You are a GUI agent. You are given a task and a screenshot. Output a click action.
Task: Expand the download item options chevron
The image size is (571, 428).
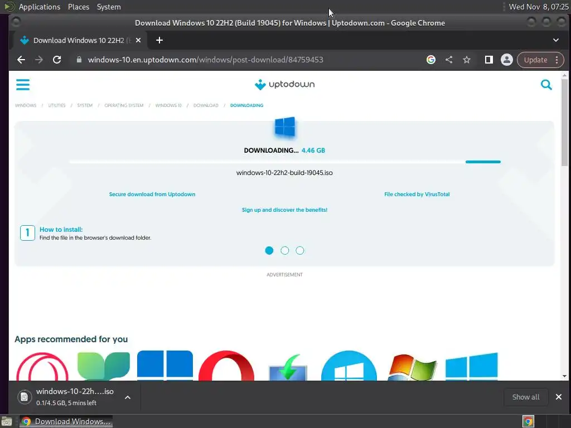click(128, 397)
